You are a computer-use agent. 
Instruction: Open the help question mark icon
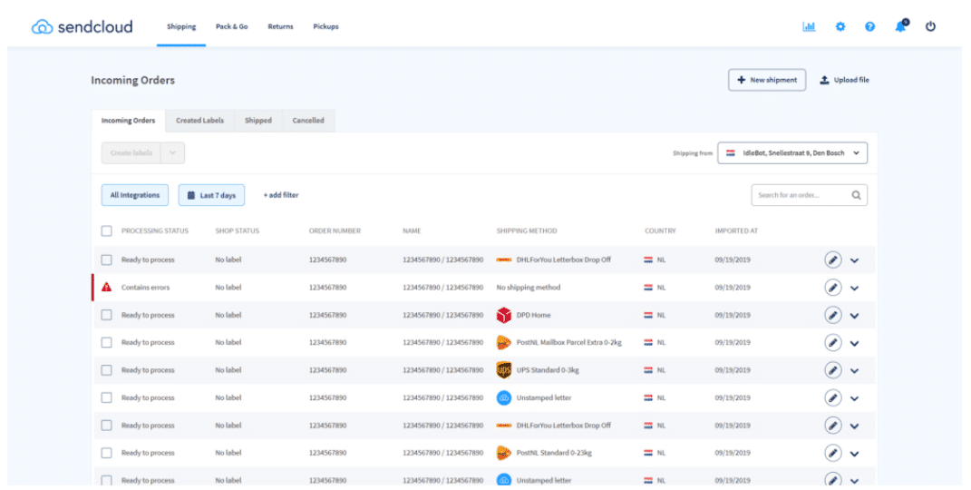point(870,26)
